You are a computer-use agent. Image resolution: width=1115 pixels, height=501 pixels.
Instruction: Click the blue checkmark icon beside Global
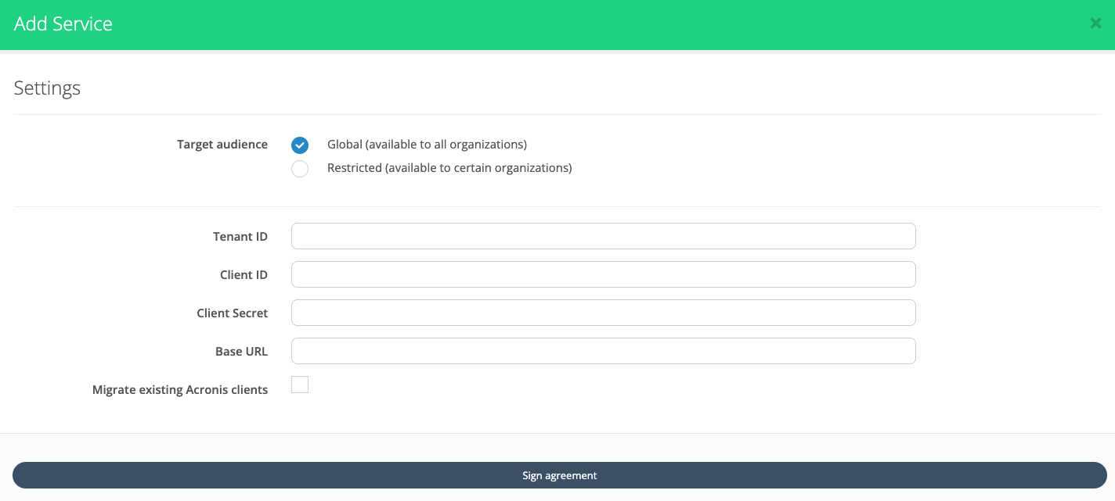pos(300,145)
